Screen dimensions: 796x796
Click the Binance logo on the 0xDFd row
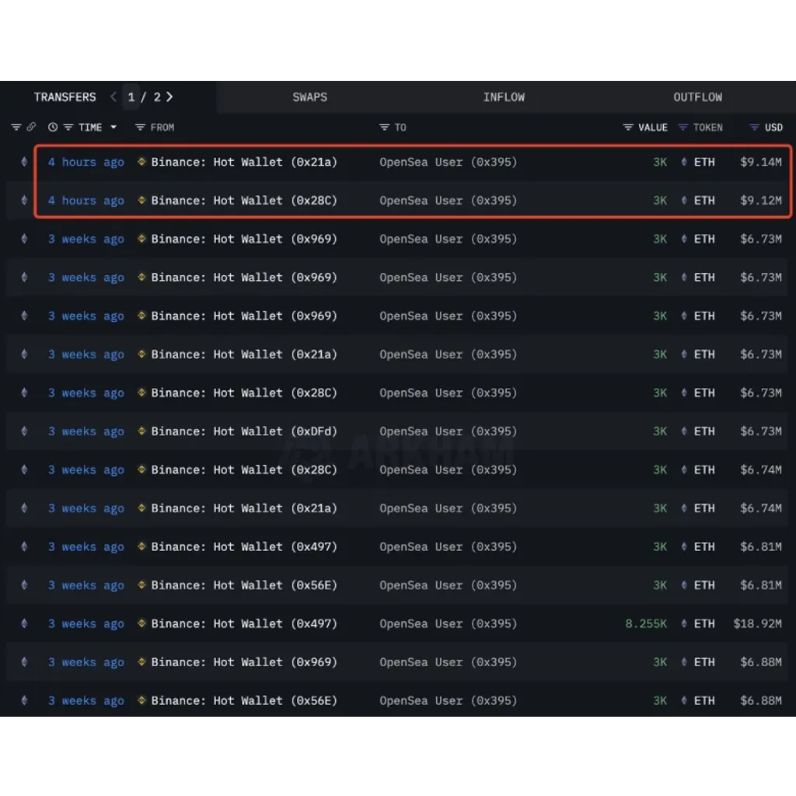141,431
